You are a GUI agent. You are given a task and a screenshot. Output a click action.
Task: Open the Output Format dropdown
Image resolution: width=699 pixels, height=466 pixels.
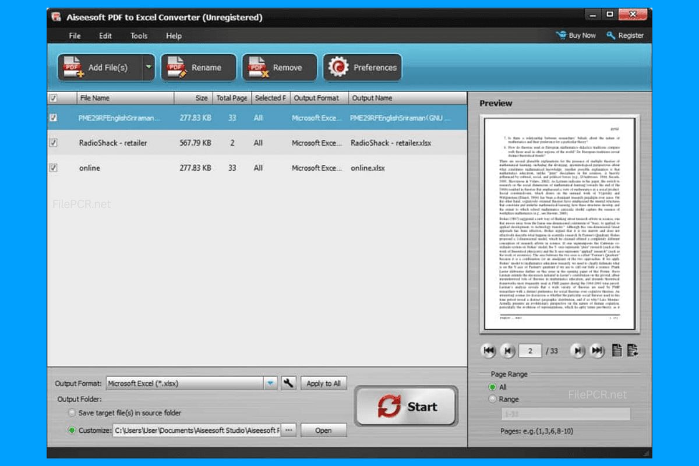[270, 383]
